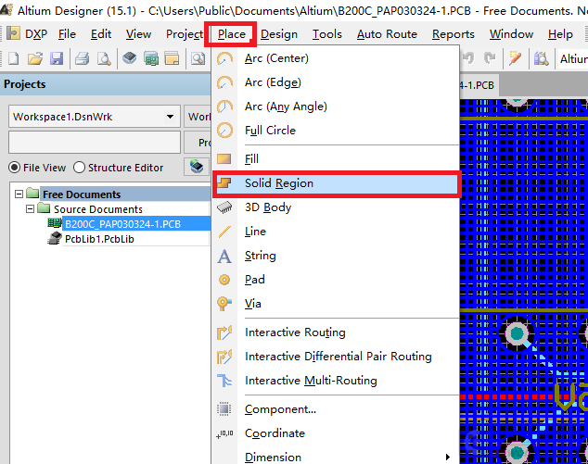Click the DXP system menu icon
This screenshot has width=588, height=464.
click(x=14, y=33)
